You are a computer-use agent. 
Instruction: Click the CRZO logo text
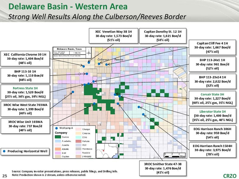pyautogui.click(x=230, y=176)
